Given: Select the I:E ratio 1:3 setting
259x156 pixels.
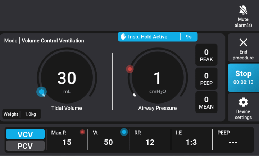Looking at the screenshot, I should [191, 142].
